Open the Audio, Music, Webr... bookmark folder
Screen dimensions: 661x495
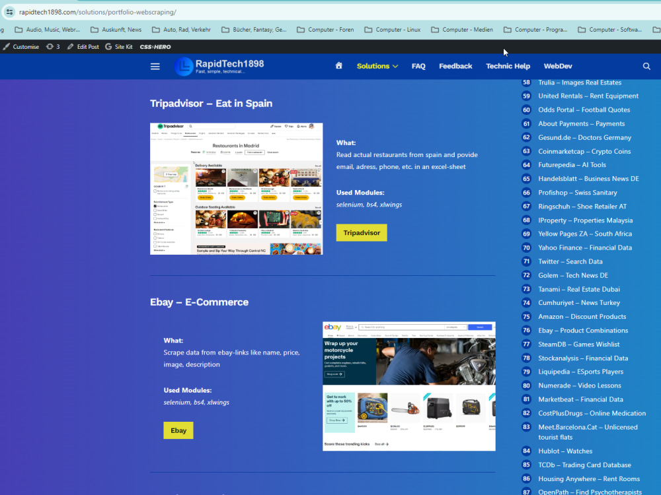47,30
